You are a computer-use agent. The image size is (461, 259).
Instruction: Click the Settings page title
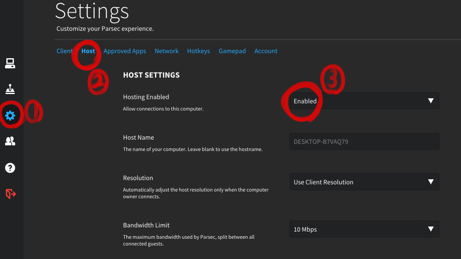pyautogui.click(x=92, y=12)
